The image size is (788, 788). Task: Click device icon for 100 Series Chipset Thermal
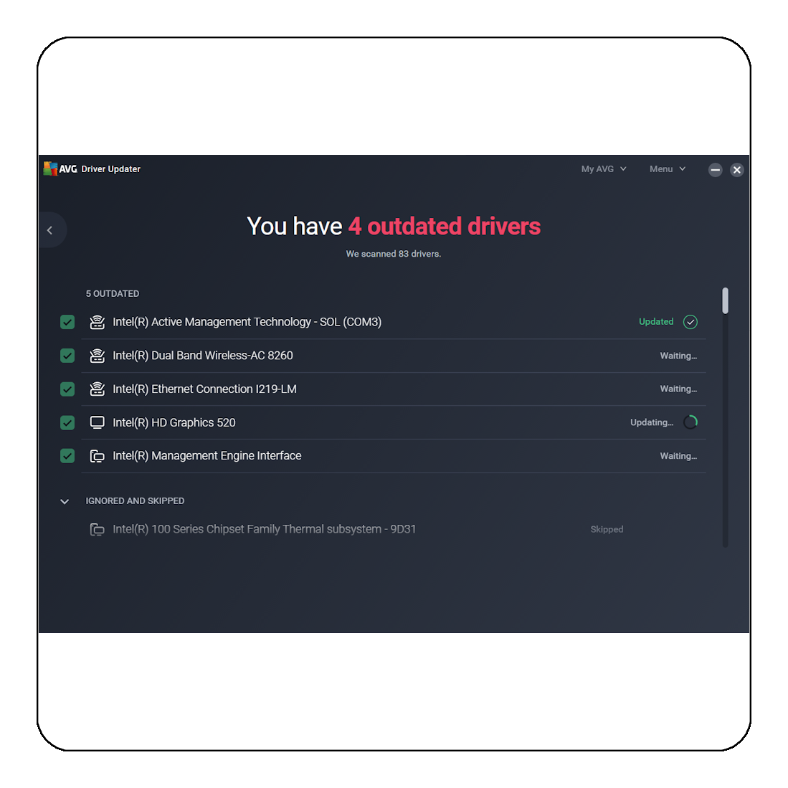coord(97,529)
